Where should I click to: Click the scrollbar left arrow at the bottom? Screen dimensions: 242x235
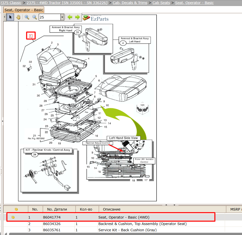click(6, 234)
